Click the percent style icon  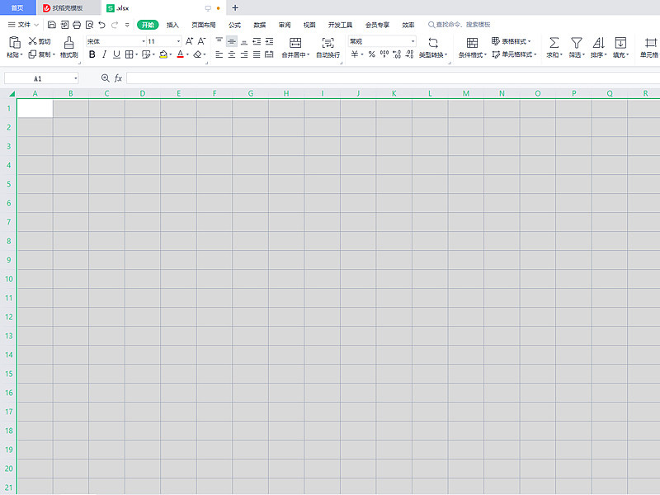(x=372, y=54)
